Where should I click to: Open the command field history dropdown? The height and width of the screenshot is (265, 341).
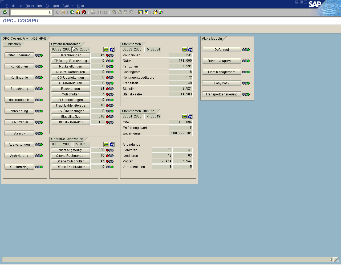tap(50, 12)
